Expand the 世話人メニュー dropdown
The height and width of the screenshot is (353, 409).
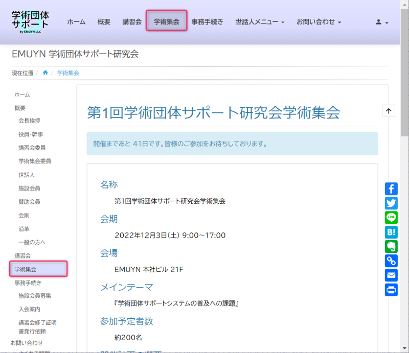(x=260, y=22)
